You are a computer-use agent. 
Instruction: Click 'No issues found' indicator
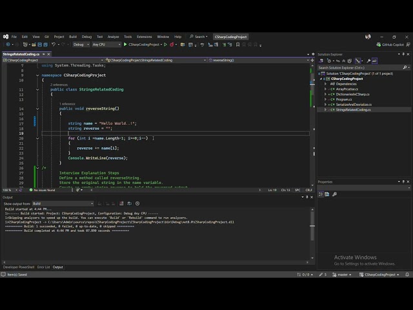coord(42,190)
